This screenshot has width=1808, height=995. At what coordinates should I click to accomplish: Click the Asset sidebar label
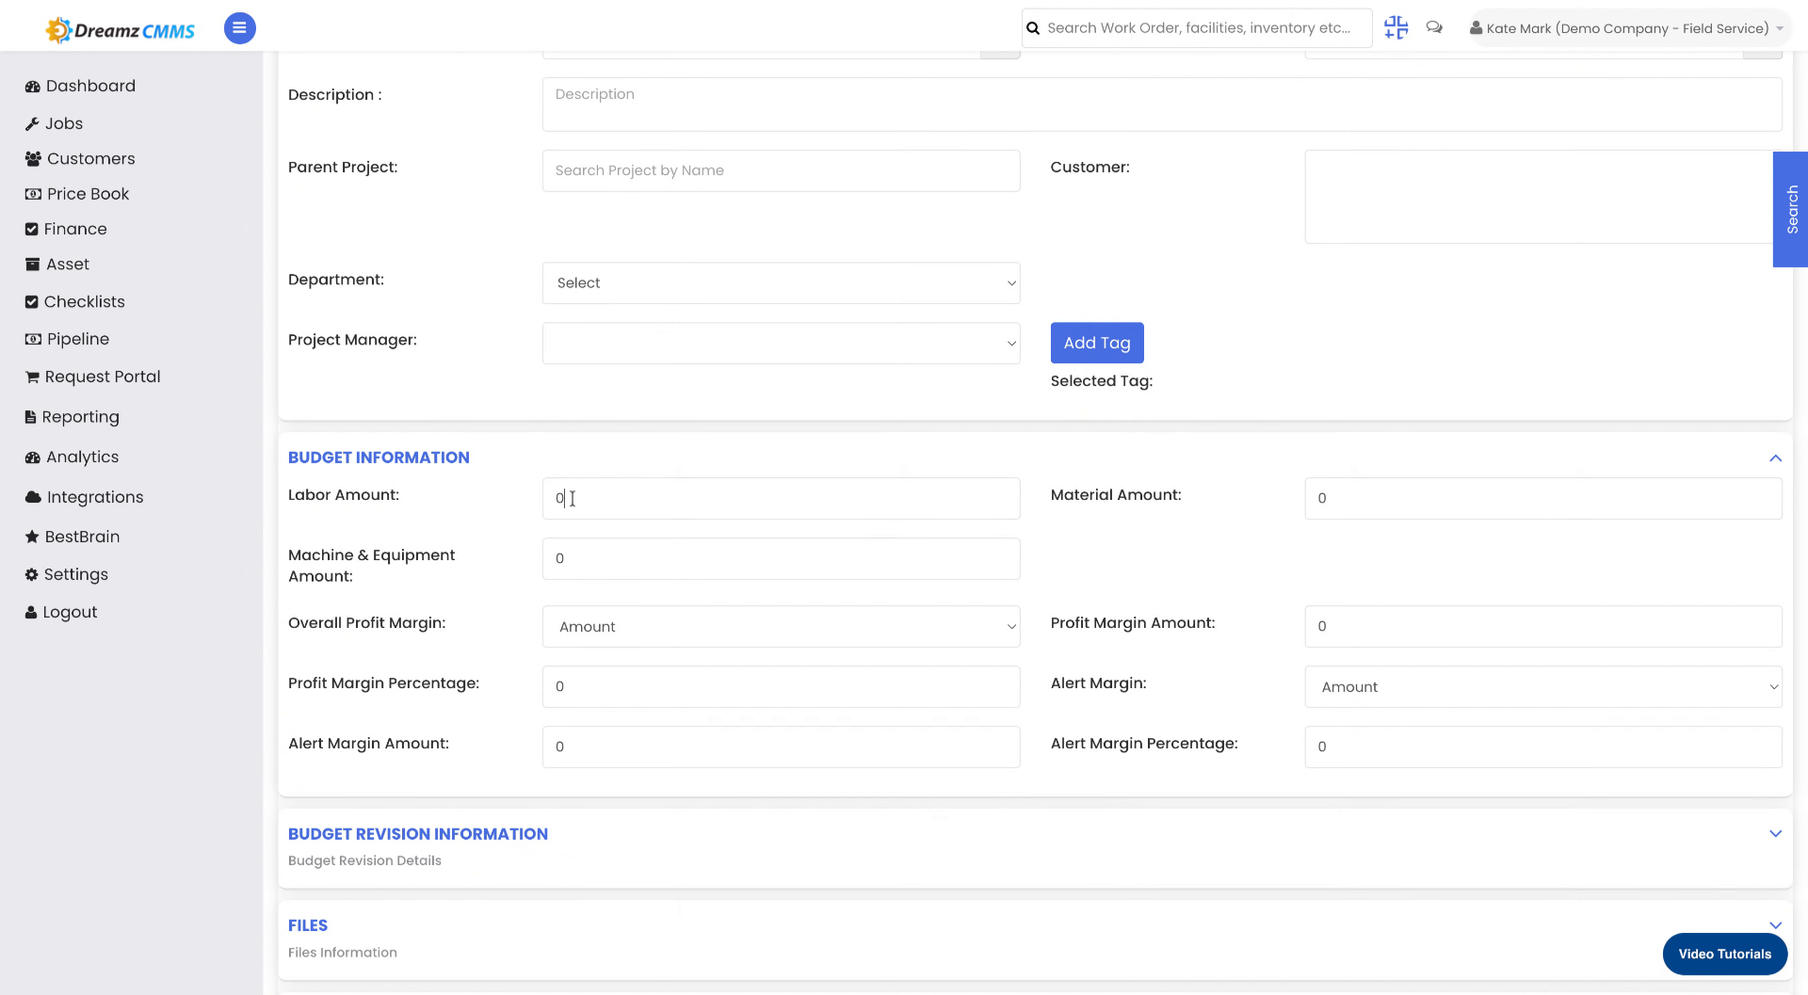coord(68,265)
